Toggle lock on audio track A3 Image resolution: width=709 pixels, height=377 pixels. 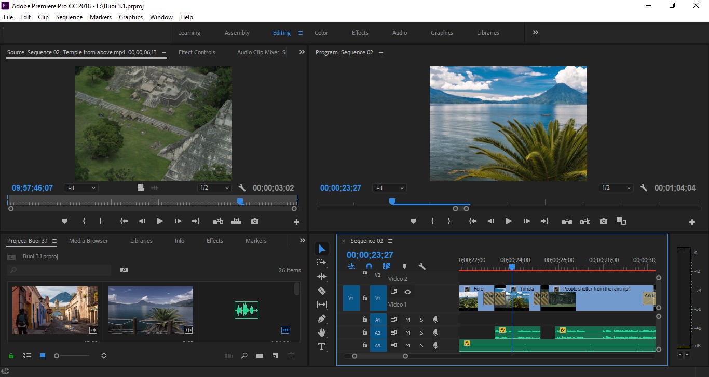point(364,346)
